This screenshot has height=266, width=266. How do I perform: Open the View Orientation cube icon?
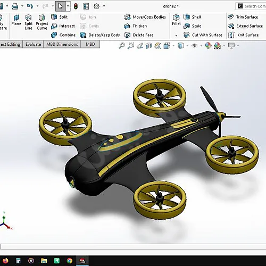point(167,46)
